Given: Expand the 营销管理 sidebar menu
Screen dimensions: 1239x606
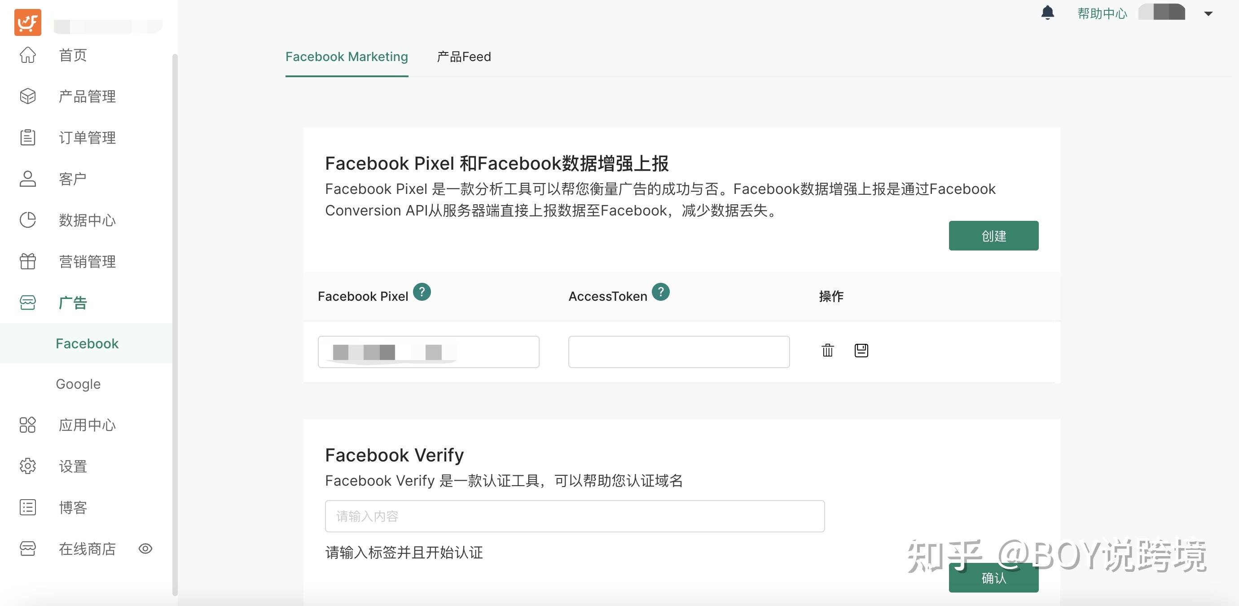Looking at the screenshot, I should tap(87, 262).
